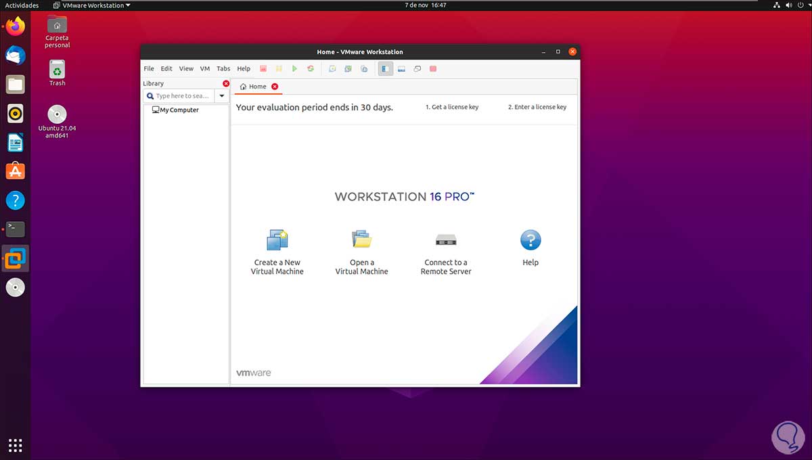Click the blue Help question mark icon
This screenshot has width=812, height=460.
[531, 240]
